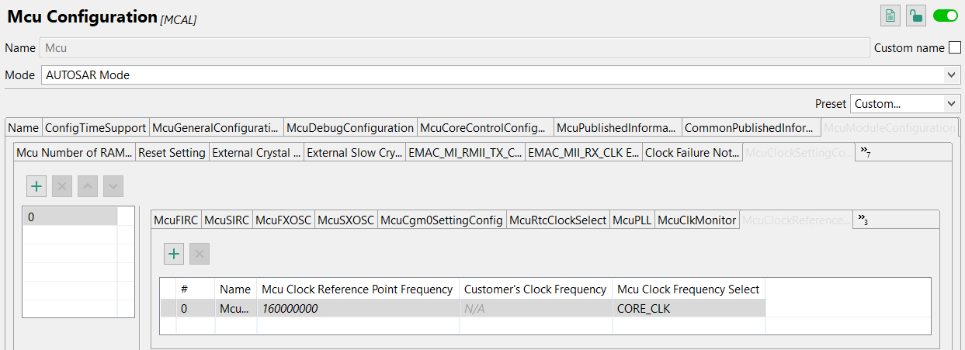Open the McuFIRC tab
965x350 pixels.
pyautogui.click(x=175, y=220)
